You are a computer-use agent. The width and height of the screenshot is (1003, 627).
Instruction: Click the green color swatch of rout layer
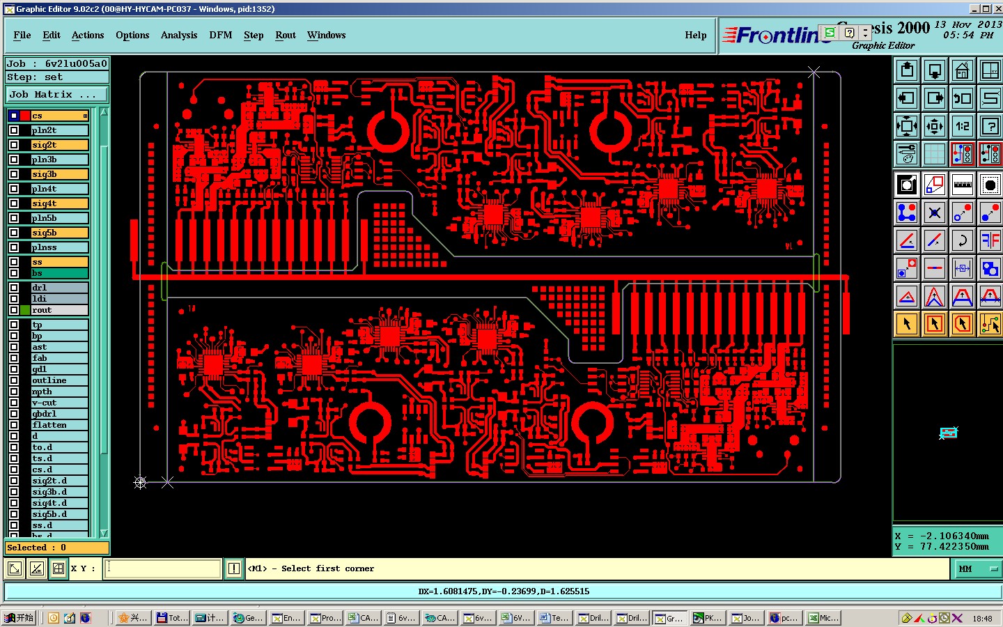point(25,309)
